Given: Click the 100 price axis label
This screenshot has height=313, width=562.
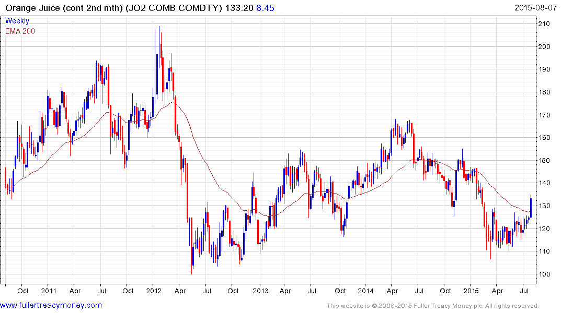Looking at the screenshot, I should point(544,274).
